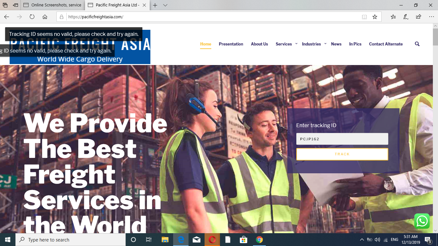Screen dimensions: 438x246
Task: Click the battery status icon
Action: (x=369, y=240)
